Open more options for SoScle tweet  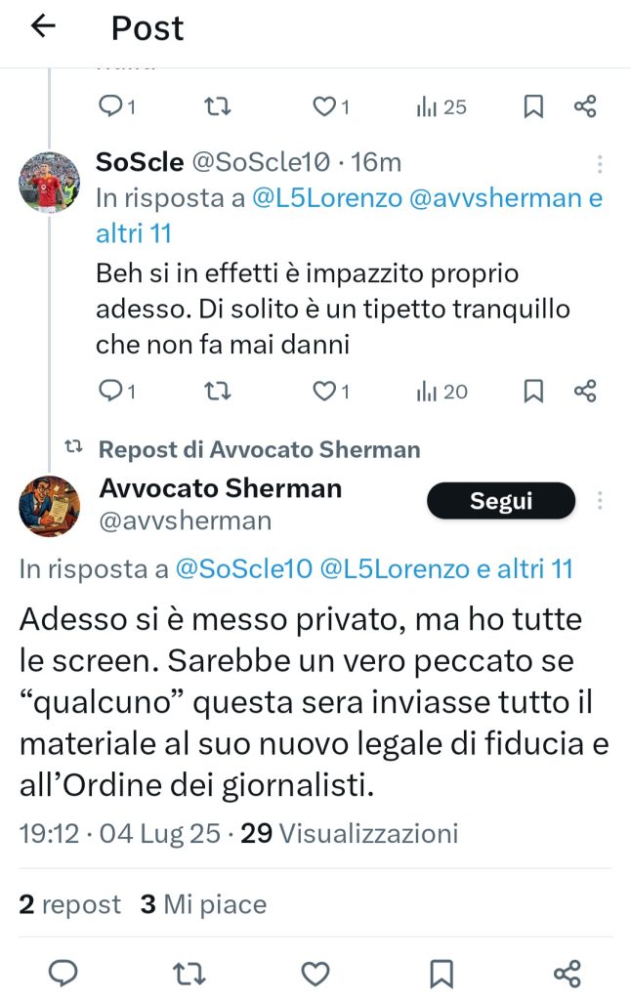[600, 164]
